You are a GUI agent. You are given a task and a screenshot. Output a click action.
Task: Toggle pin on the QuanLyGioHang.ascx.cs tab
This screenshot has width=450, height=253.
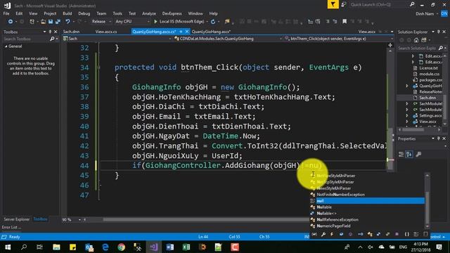181,32
